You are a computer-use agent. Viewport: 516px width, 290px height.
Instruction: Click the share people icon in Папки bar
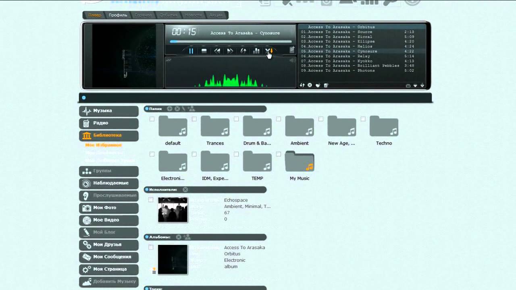tap(191, 109)
